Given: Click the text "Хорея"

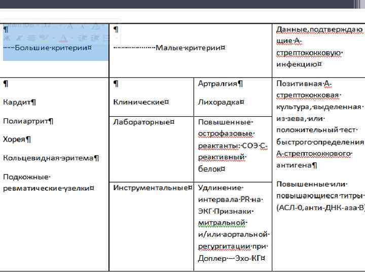Looking at the screenshot, I should point(14,140).
